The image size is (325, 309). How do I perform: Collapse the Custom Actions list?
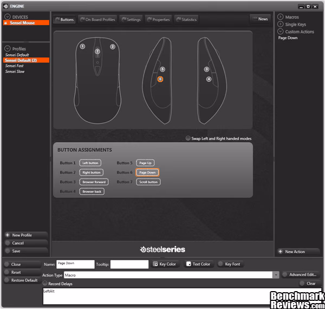[x=280, y=31]
